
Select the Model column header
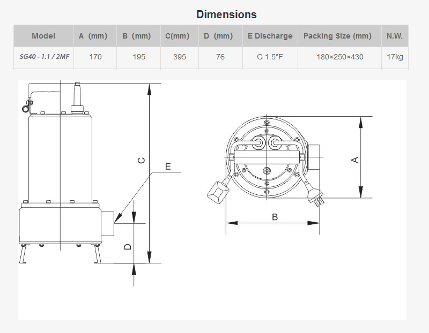click(43, 36)
